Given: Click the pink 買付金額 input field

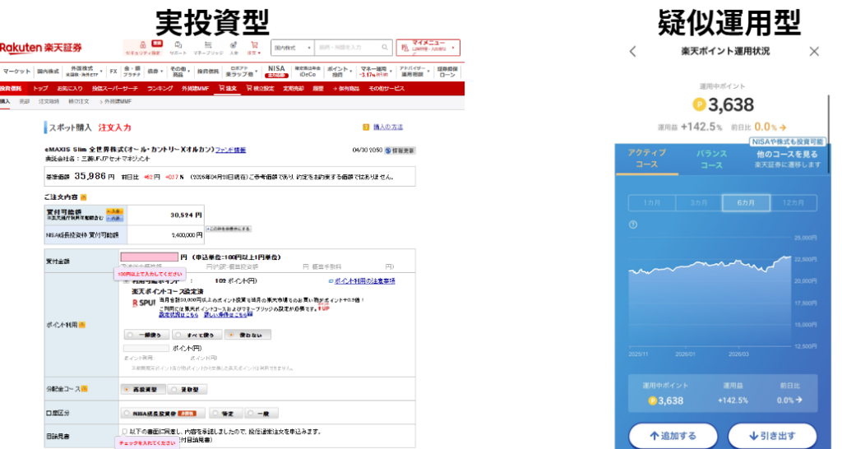Looking at the screenshot, I should [x=150, y=257].
